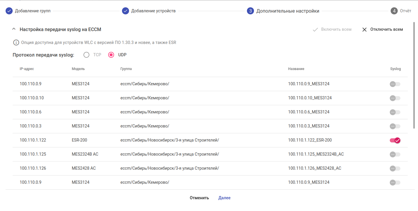Disable syslog toggle for 100.110.1.122 ESR-200
This screenshot has width=418, height=211.
395,140
